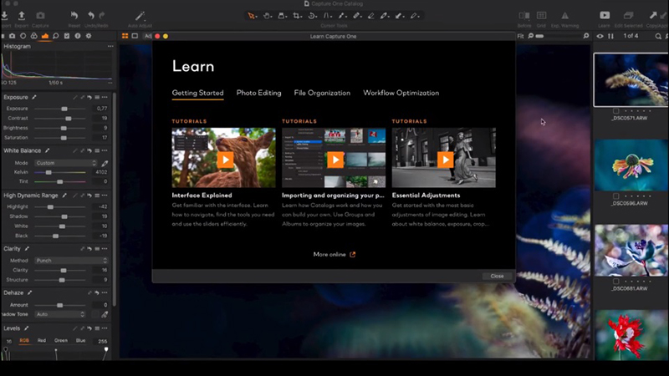
Task: Click the Undo arrow icon
Action: pyautogui.click(x=91, y=16)
